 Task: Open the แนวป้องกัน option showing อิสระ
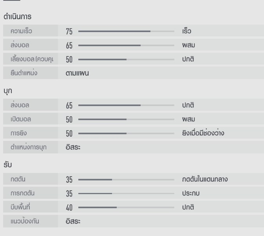(73, 222)
